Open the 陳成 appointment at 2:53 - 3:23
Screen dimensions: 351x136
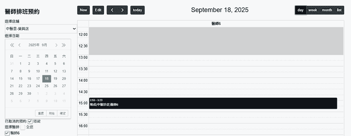click(213, 103)
